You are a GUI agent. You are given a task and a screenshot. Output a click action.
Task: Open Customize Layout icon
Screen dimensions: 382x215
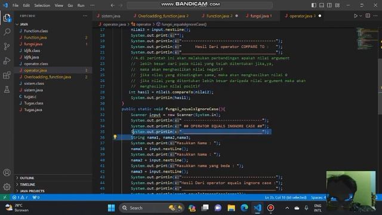(x=337, y=5)
